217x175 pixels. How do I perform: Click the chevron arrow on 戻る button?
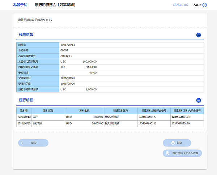tap(22, 143)
